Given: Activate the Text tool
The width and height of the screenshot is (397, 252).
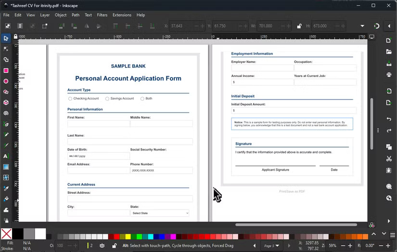Looking at the screenshot, I should 6,156.
